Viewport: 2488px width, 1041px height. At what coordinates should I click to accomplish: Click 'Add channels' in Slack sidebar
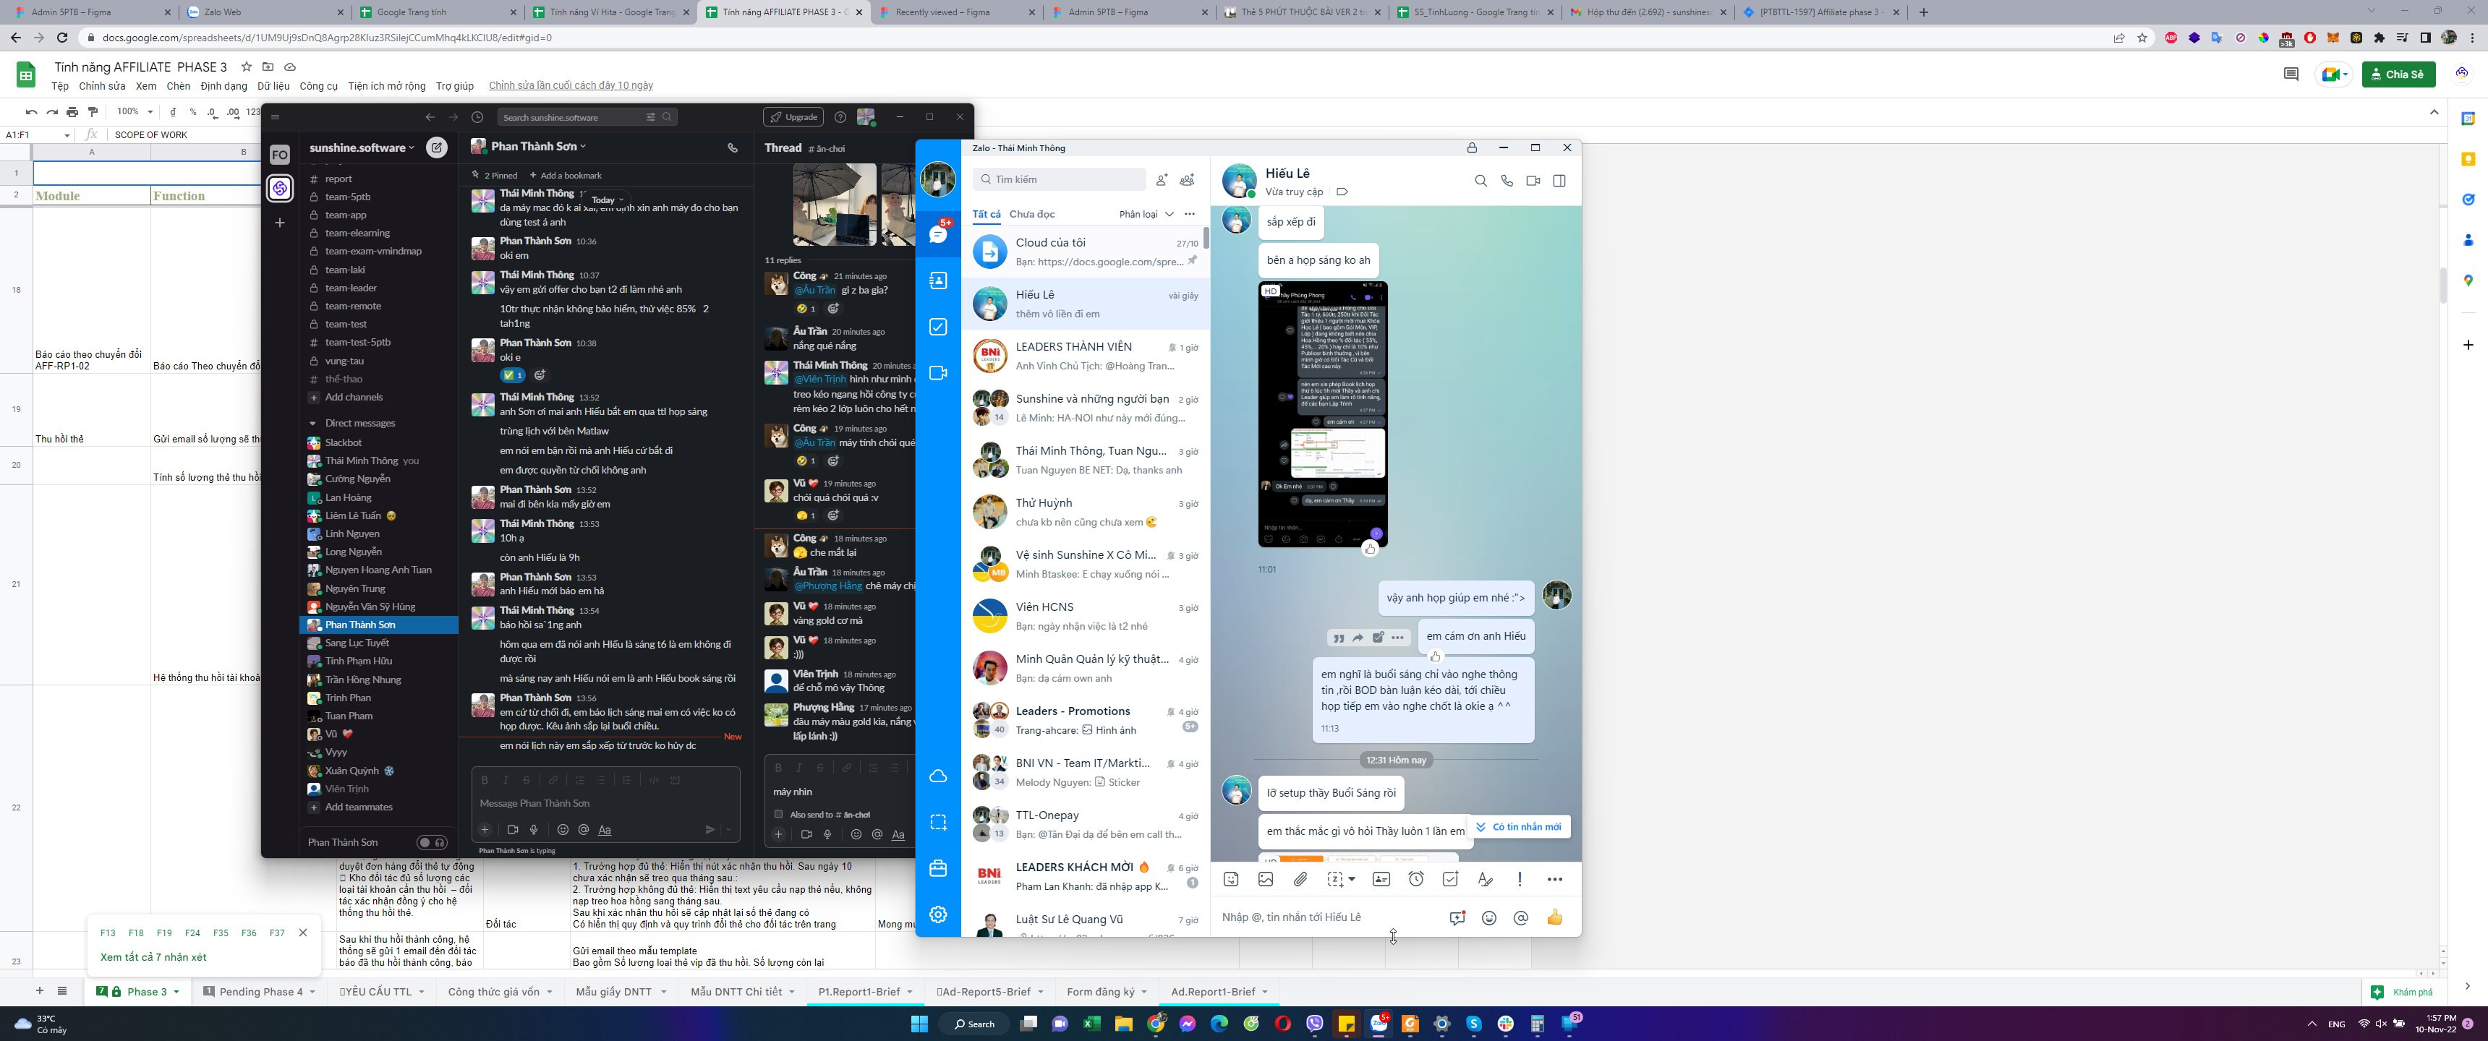coord(354,397)
